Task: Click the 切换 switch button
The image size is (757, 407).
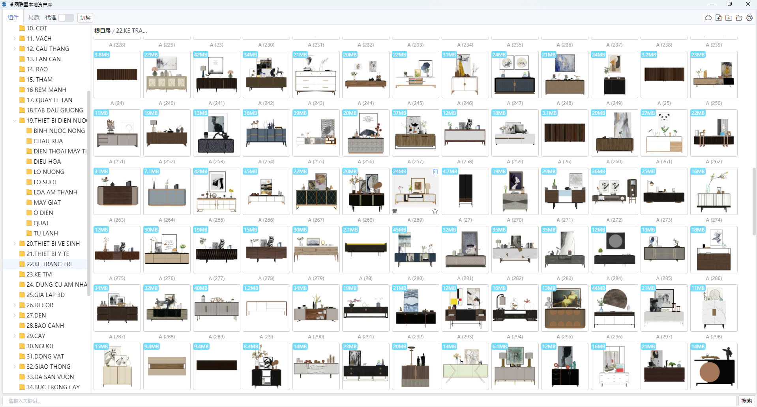Action: (85, 18)
